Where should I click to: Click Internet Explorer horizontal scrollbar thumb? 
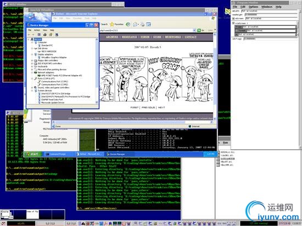point(120,122)
